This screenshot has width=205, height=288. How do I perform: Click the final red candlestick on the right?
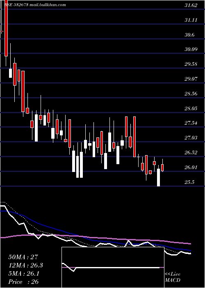162,167
